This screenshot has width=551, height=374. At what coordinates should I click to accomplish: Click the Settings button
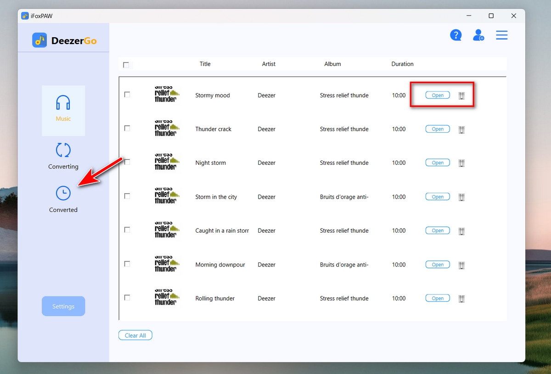[63, 306]
